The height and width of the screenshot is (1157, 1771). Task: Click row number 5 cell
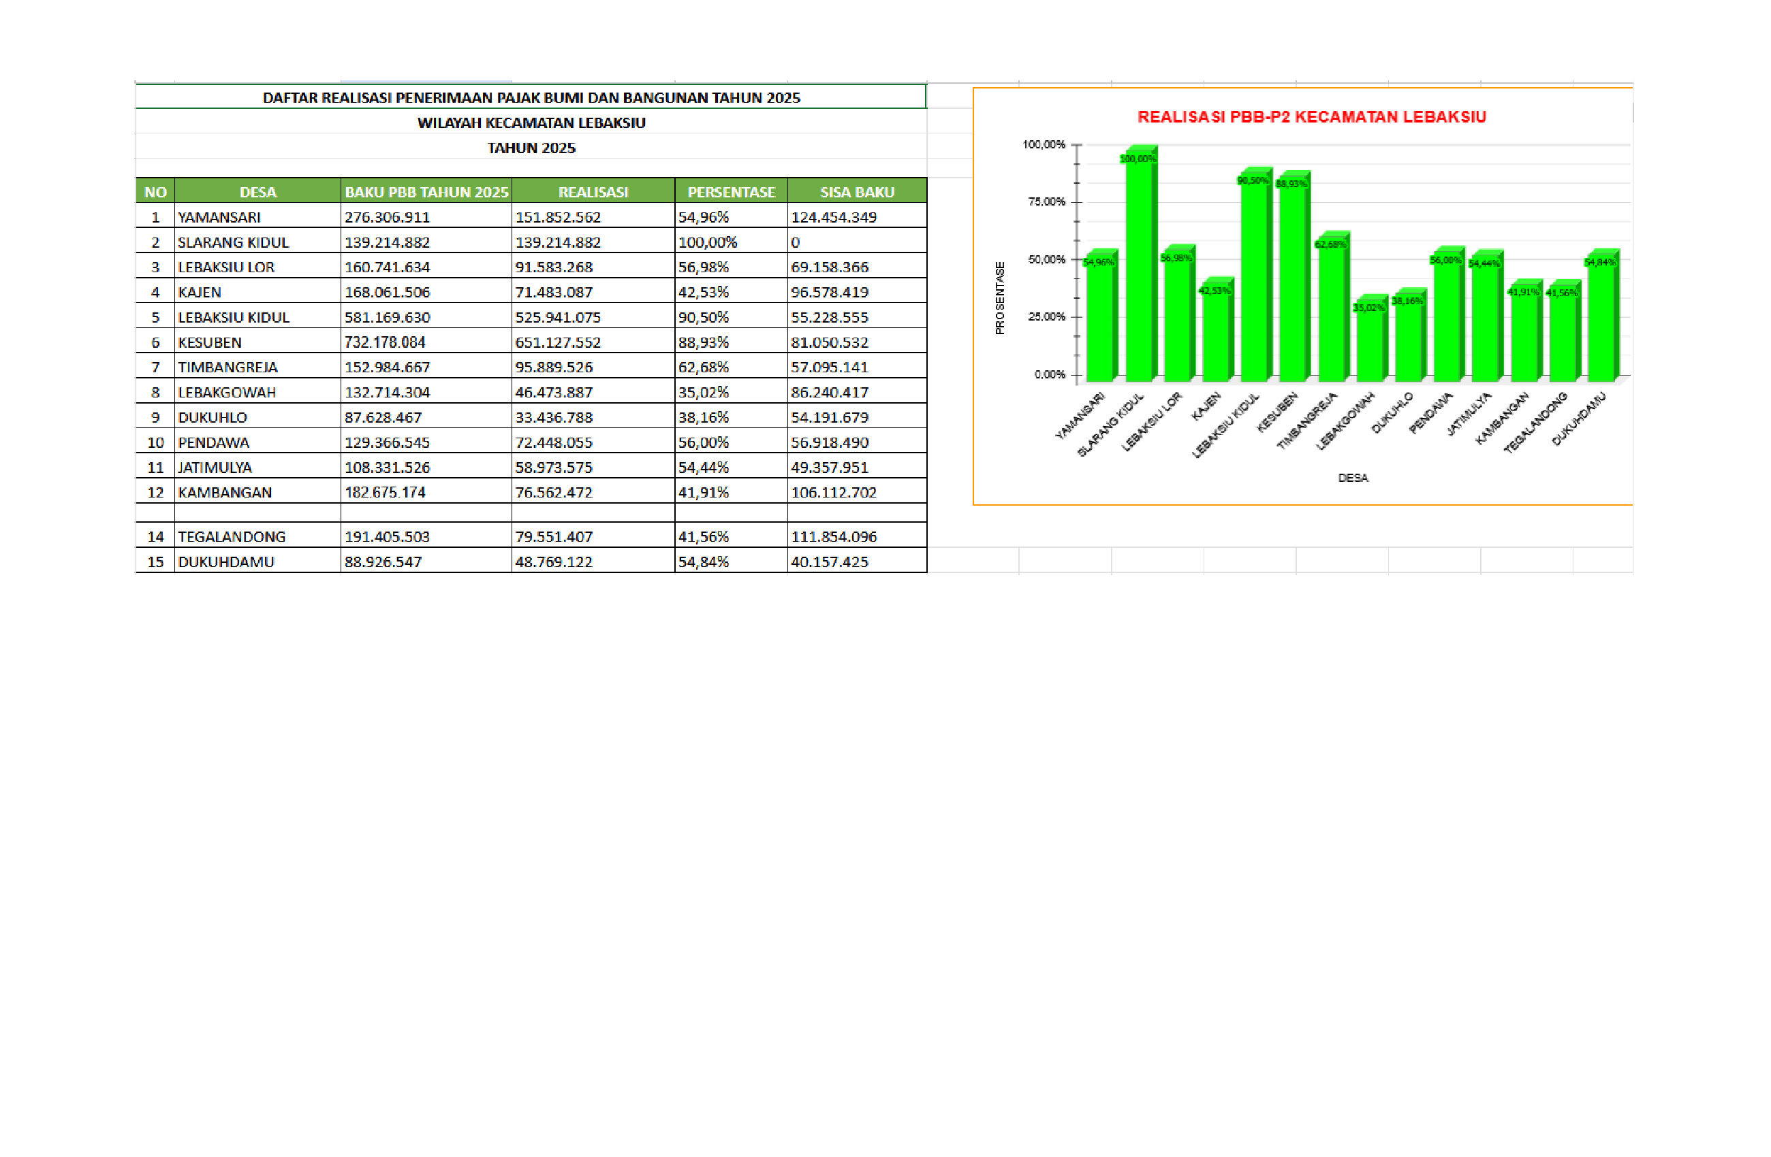[155, 316]
